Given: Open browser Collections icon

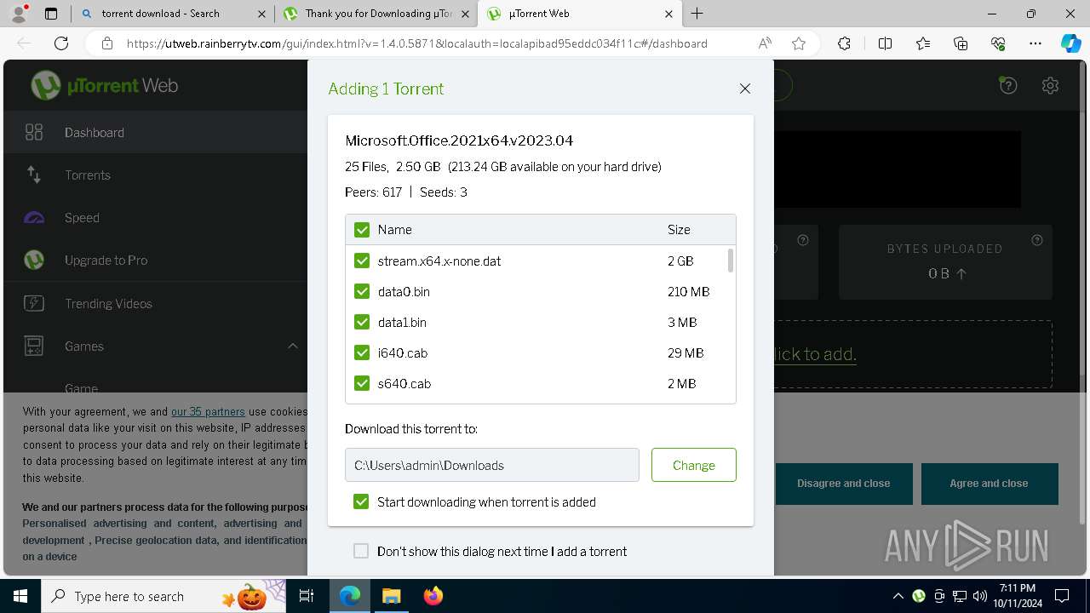Looking at the screenshot, I should point(961,43).
